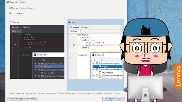Close the Customize PyCharm dialog
The height and width of the screenshot is (102, 182).
tap(124, 2)
